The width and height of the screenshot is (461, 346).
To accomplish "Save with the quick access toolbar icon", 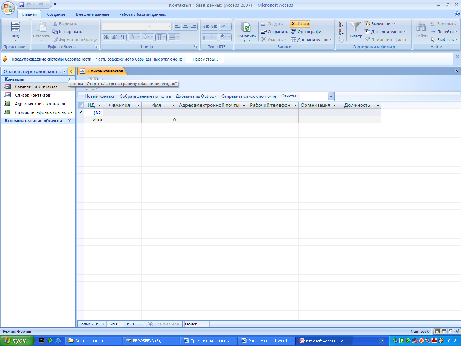I will 22,5.
